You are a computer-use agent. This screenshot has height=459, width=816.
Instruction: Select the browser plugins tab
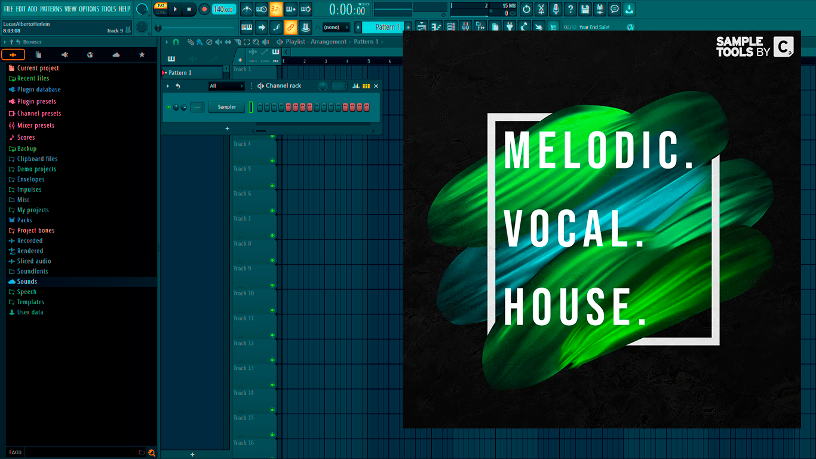click(65, 55)
